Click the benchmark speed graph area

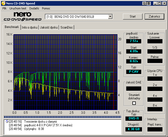pos(65,72)
